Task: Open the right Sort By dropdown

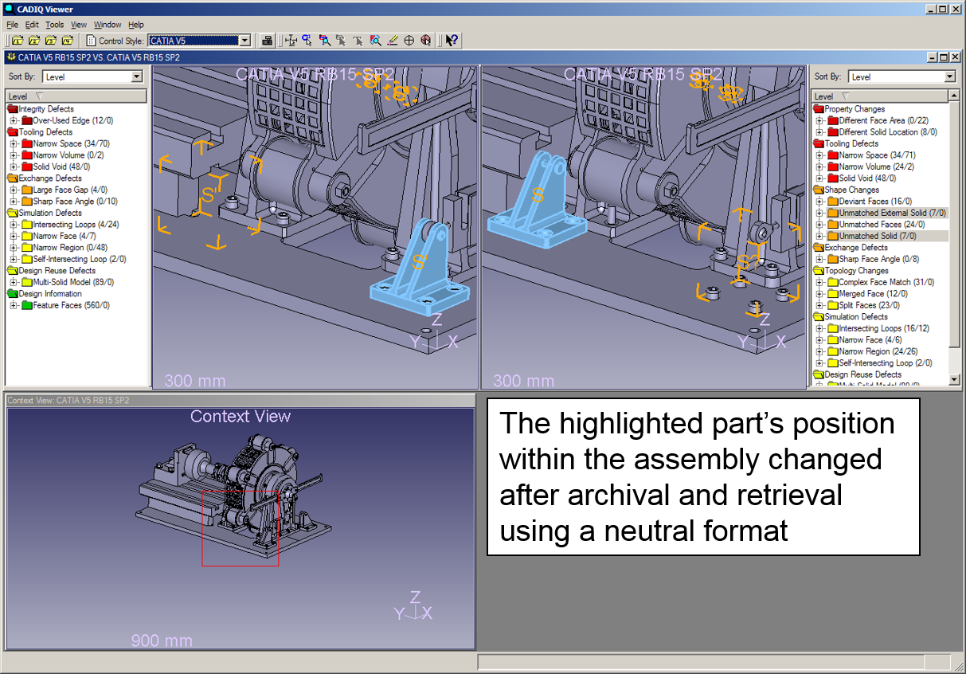Action: click(949, 77)
